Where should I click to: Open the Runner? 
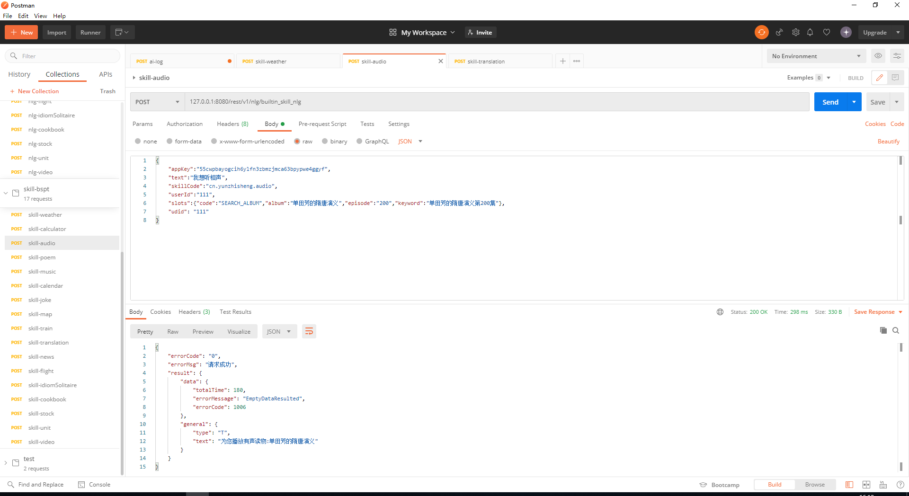tap(90, 32)
